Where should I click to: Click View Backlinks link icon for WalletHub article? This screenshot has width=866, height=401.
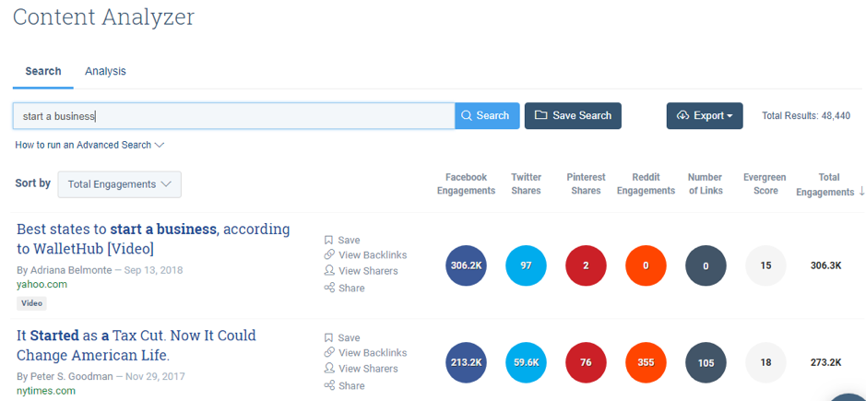(329, 254)
